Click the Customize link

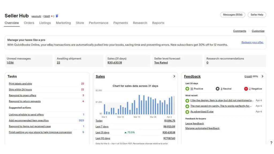click(x=258, y=31)
